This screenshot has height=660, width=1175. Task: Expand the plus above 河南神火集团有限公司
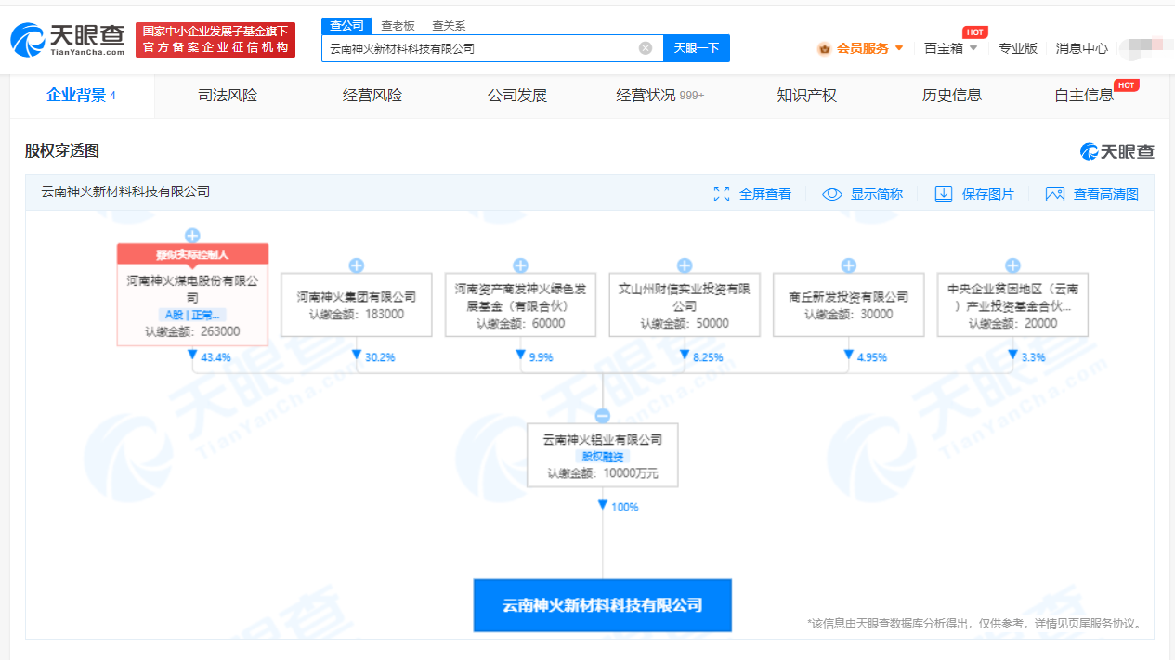click(357, 265)
